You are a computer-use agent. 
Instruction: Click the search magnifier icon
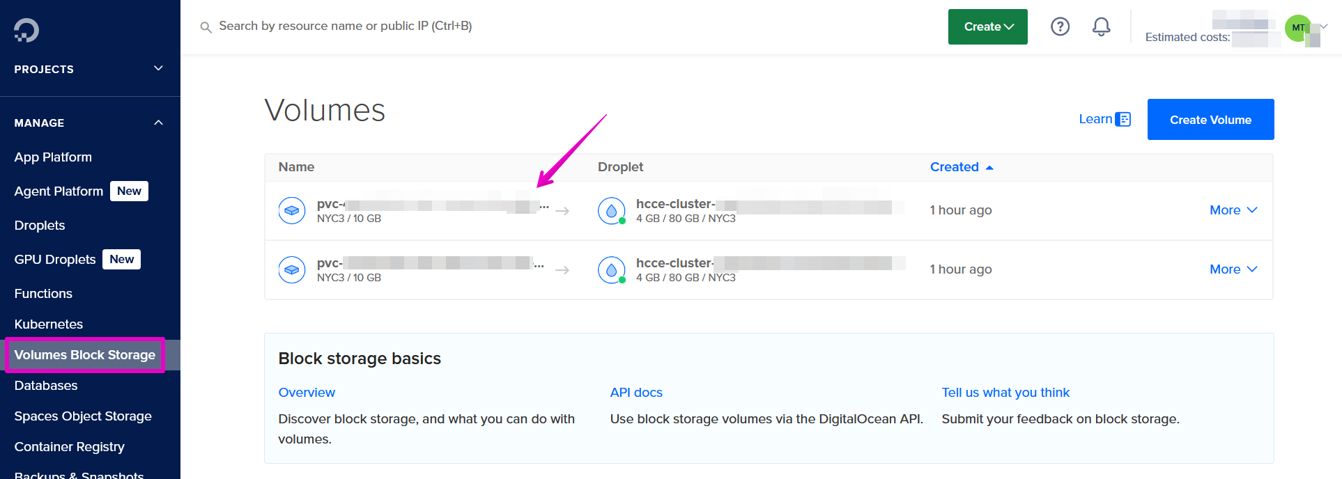pos(206,27)
